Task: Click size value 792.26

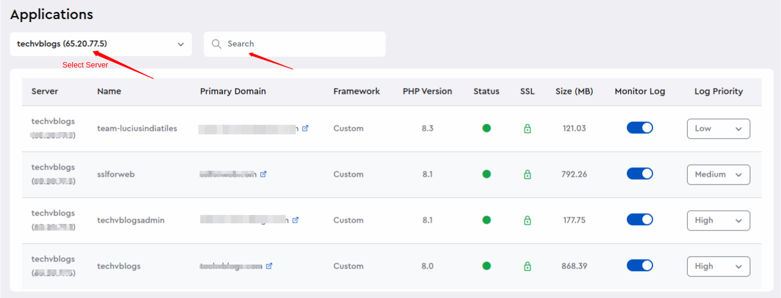Action: click(574, 174)
